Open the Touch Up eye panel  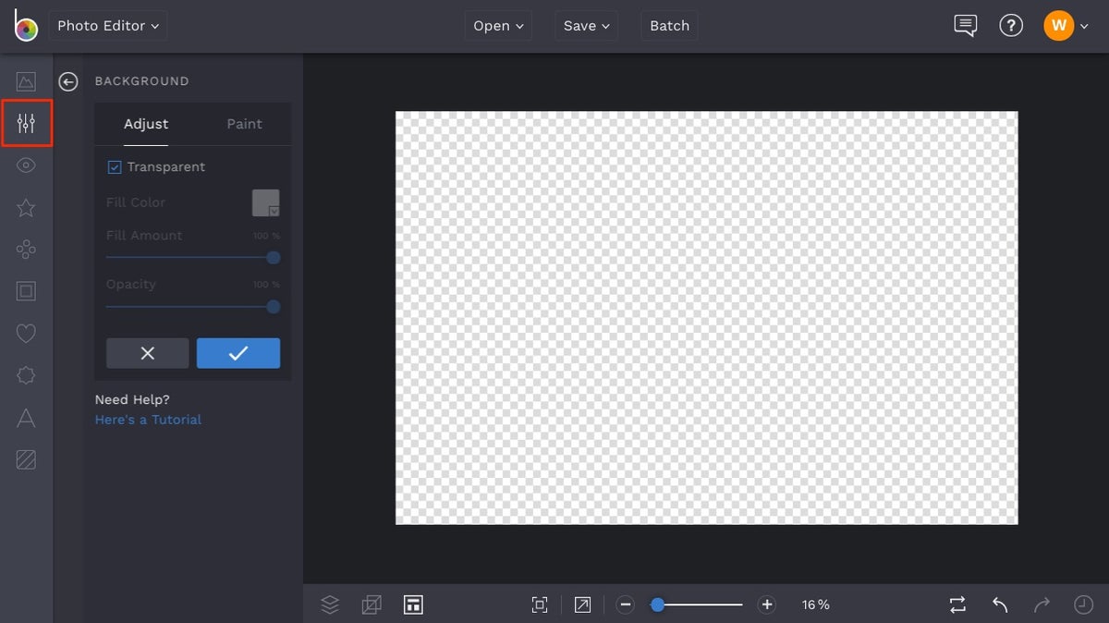click(x=26, y=165)
